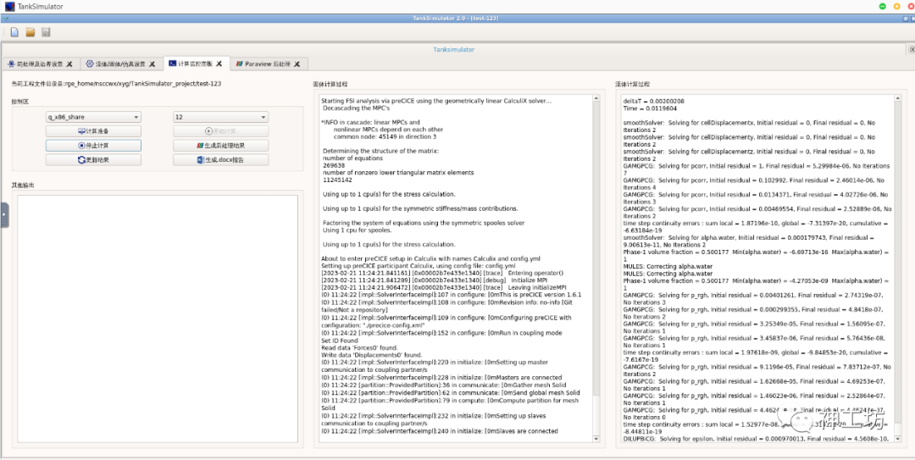Click the inner window restore icon in title bar
Viewport: 915px width, 460px height.
pyautogui.click(x=905, y=18)
